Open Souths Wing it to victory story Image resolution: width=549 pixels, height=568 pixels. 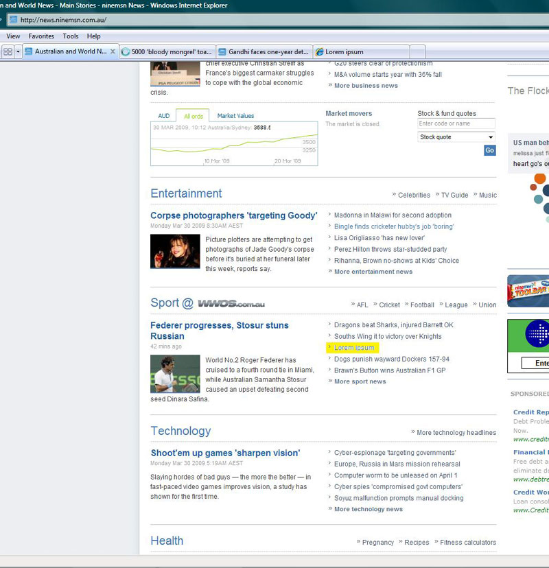(388, 336)
